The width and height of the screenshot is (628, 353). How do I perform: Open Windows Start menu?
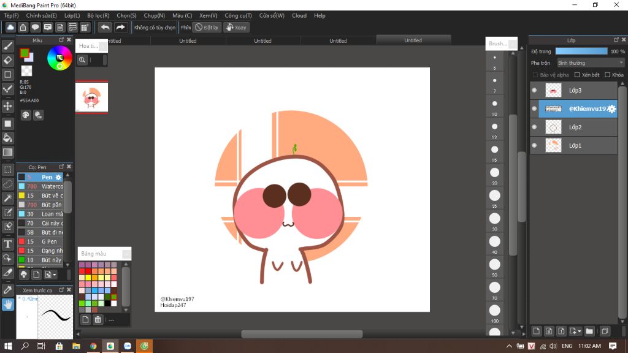coord(8,346)
